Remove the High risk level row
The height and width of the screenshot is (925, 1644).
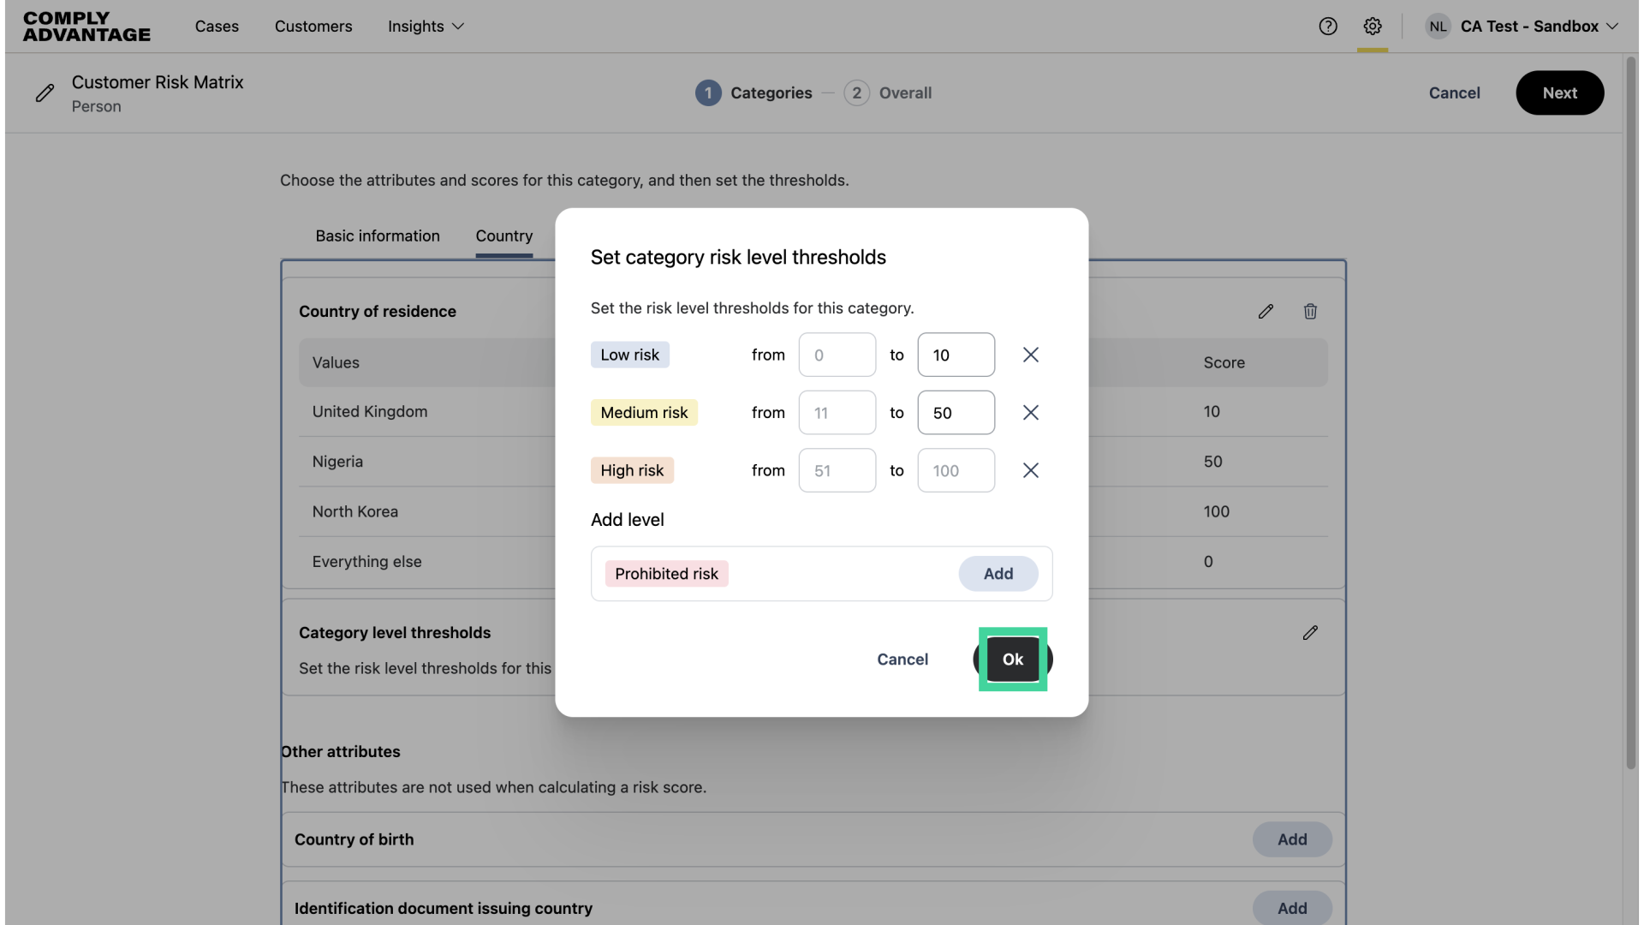(x=1030, y=470)
